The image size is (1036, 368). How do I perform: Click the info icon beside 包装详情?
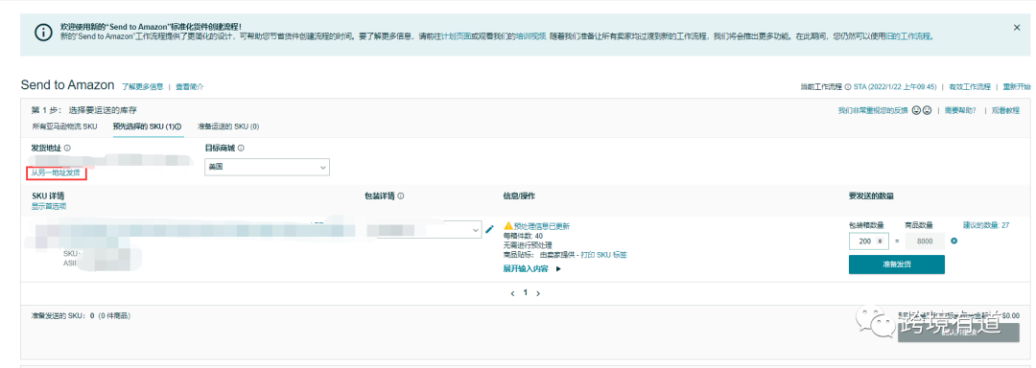(x=400, y=195)
